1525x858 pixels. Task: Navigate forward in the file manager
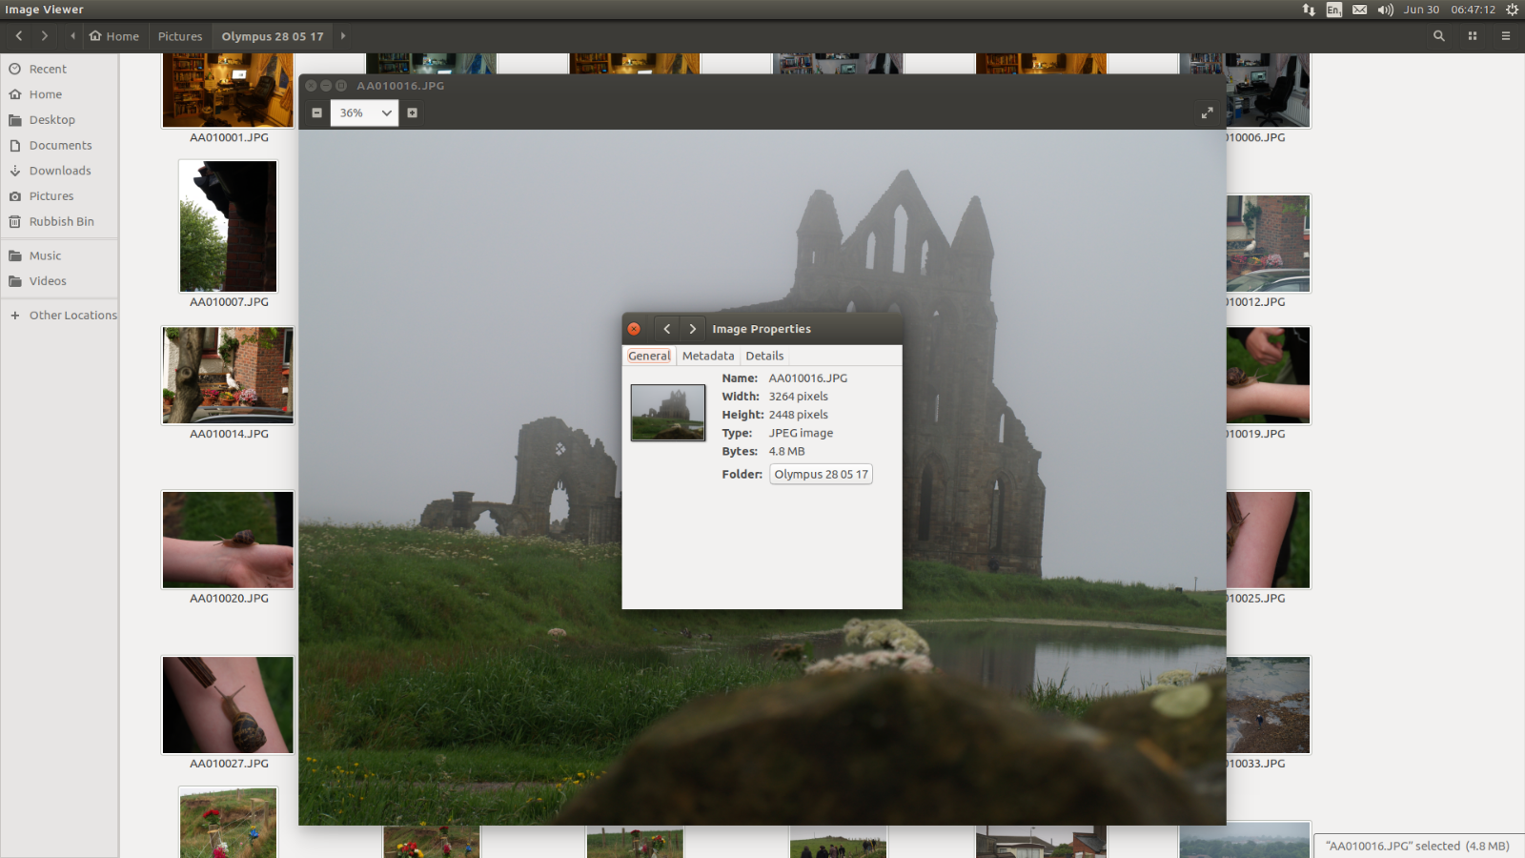point(44,36)
